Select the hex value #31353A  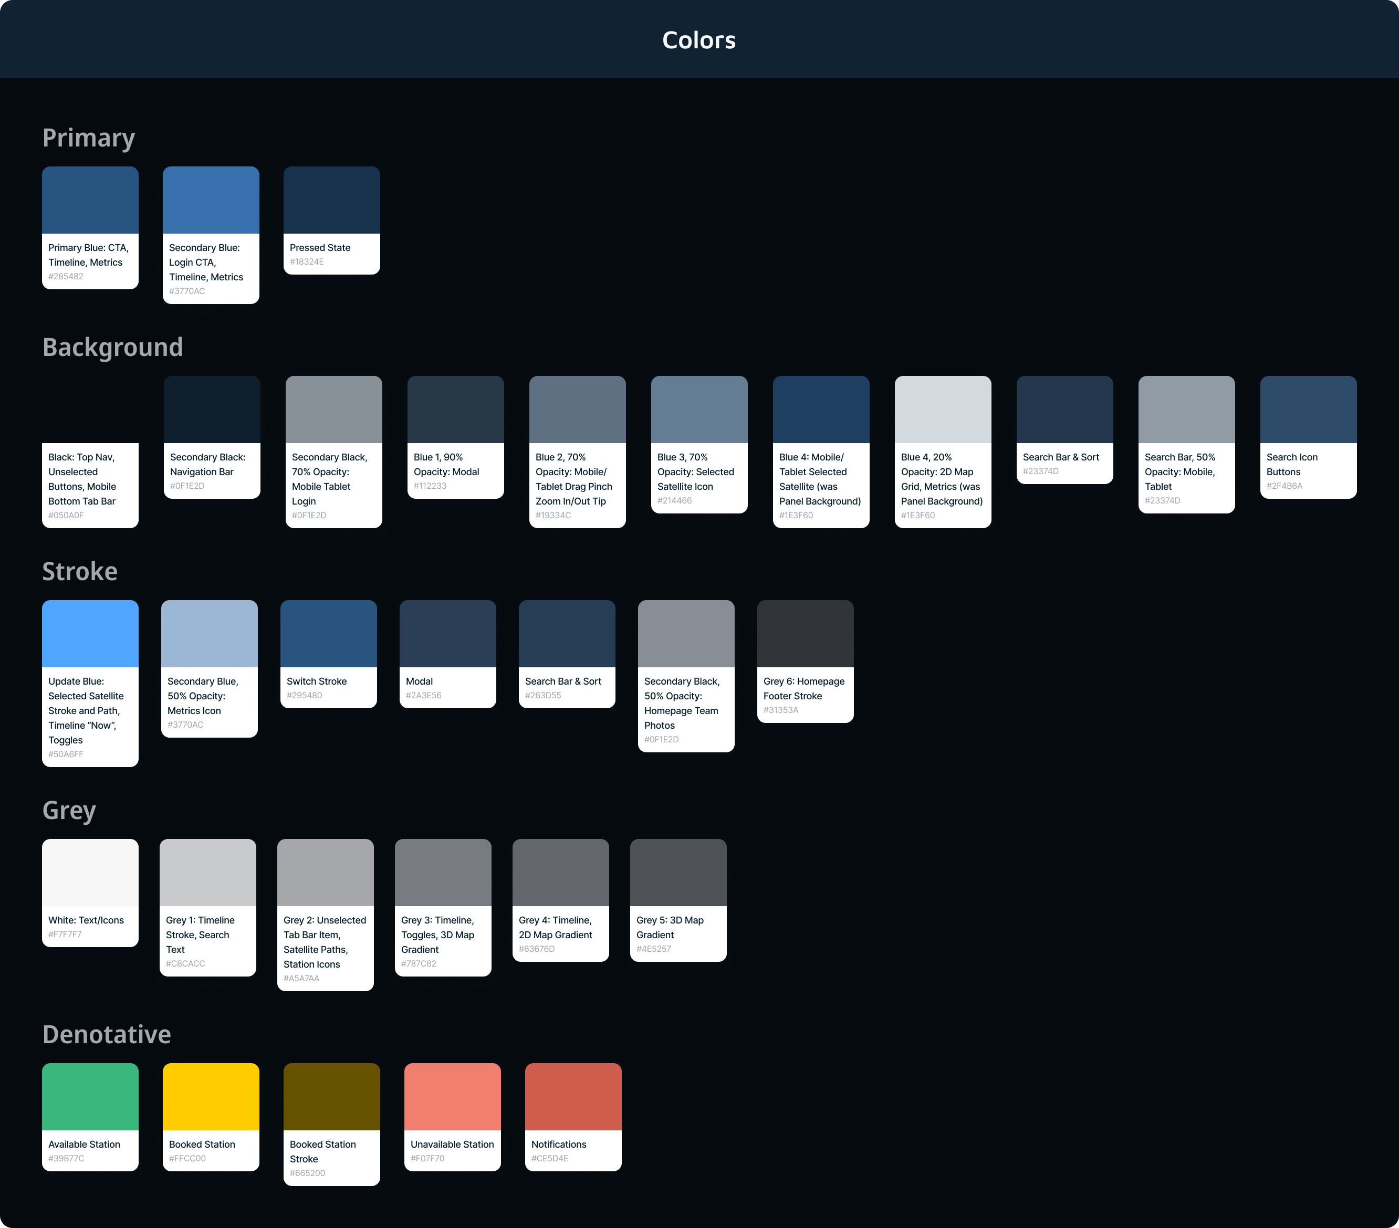point(781,711)
